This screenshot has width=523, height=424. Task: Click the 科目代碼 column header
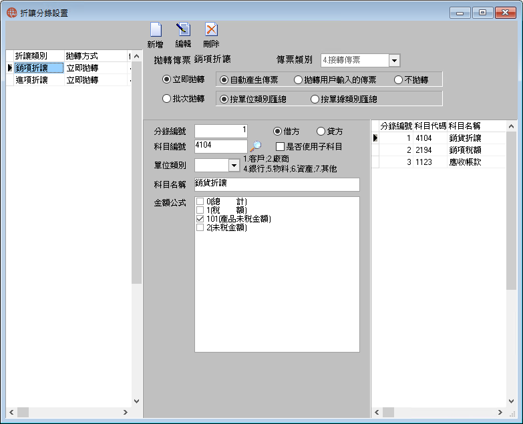pyautogui.click(x=430, y=126)
